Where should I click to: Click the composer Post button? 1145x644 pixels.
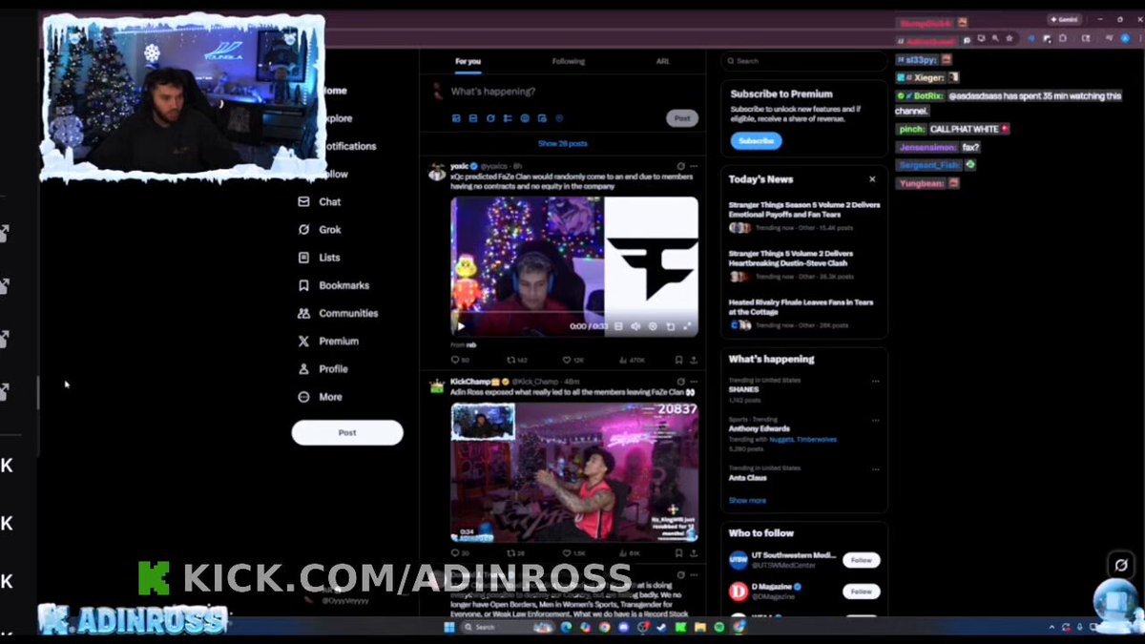point(682,118)
